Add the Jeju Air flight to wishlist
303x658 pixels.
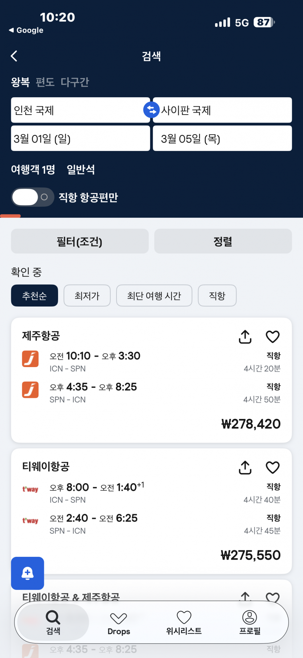273,337
